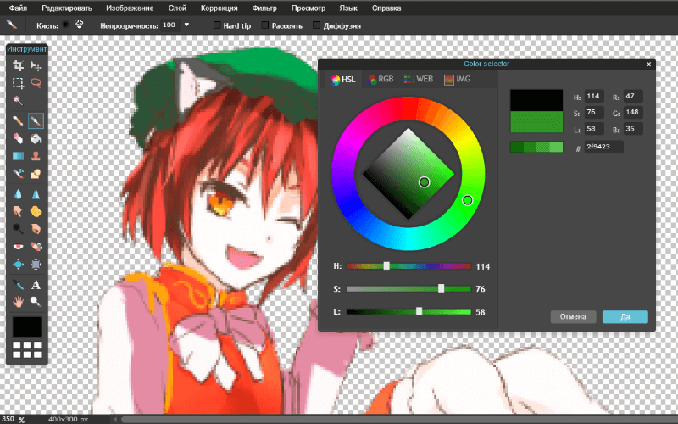Select the Move tool
Image resolution: width=678 pixels, height=424 pixels.
36,65
